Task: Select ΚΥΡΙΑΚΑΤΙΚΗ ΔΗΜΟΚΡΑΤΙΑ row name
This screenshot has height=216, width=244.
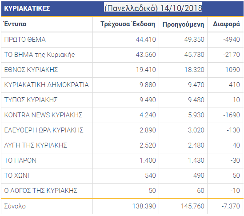Action: (x=46, y=84)
